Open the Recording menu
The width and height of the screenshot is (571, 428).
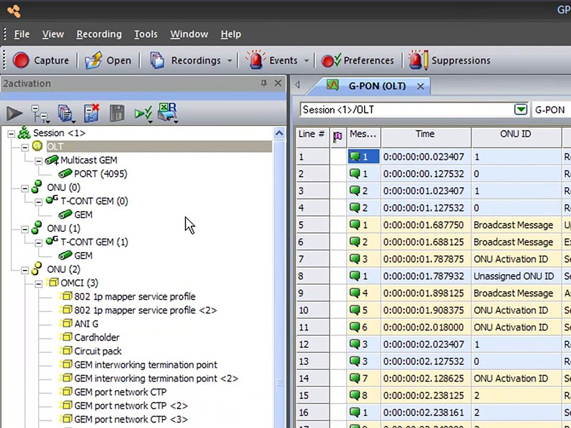pos(99,34)
